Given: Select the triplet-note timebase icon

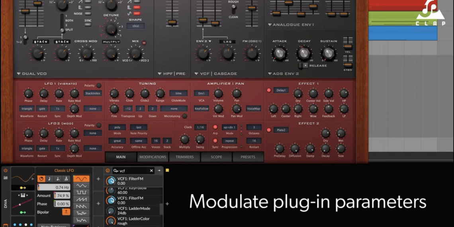Looking at the screenshot, I should coord(66,179).
